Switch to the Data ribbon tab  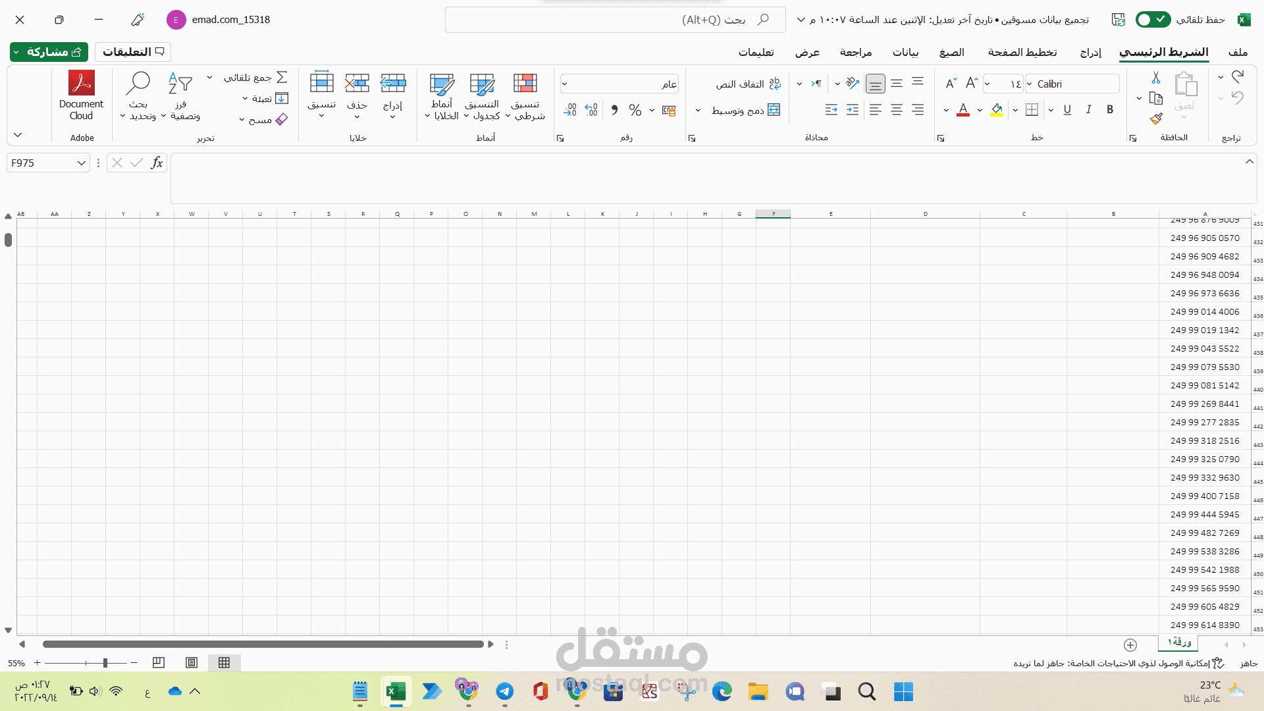[x=905, y=52]
